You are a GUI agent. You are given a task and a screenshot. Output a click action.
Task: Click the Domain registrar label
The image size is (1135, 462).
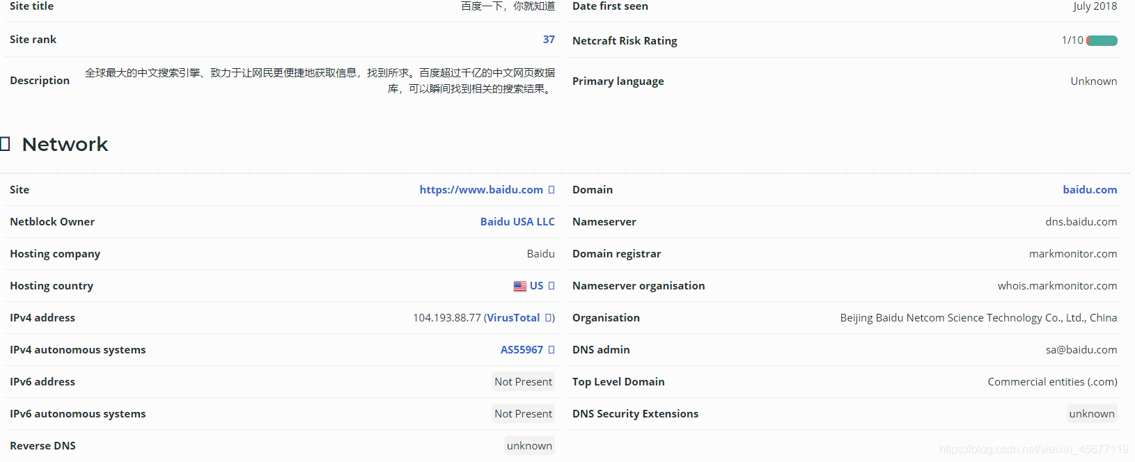[617, 254]
